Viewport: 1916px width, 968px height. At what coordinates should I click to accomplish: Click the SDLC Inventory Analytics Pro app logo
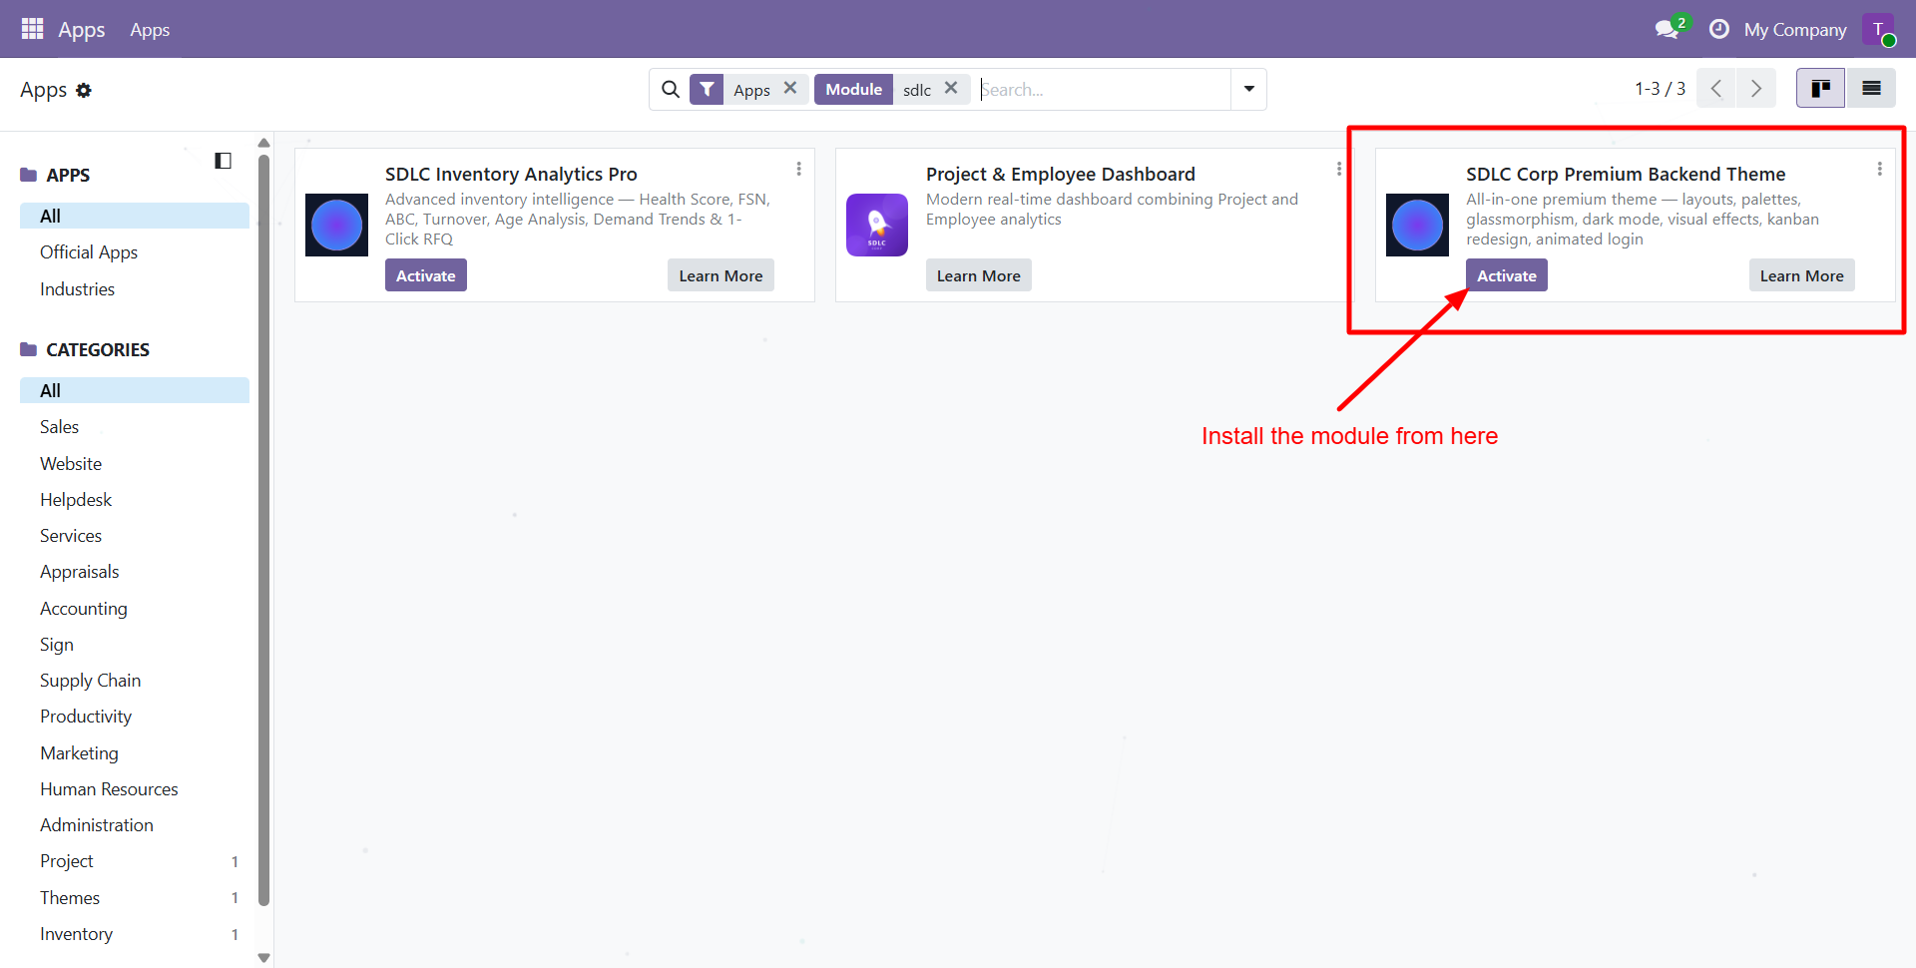click(336, 225)
